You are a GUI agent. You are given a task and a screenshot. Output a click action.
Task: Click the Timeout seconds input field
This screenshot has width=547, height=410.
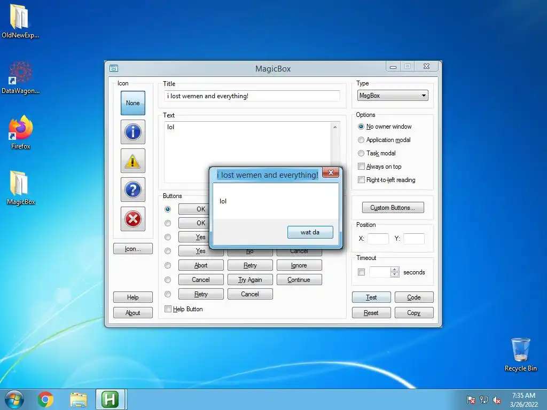[x=380, y=272]
